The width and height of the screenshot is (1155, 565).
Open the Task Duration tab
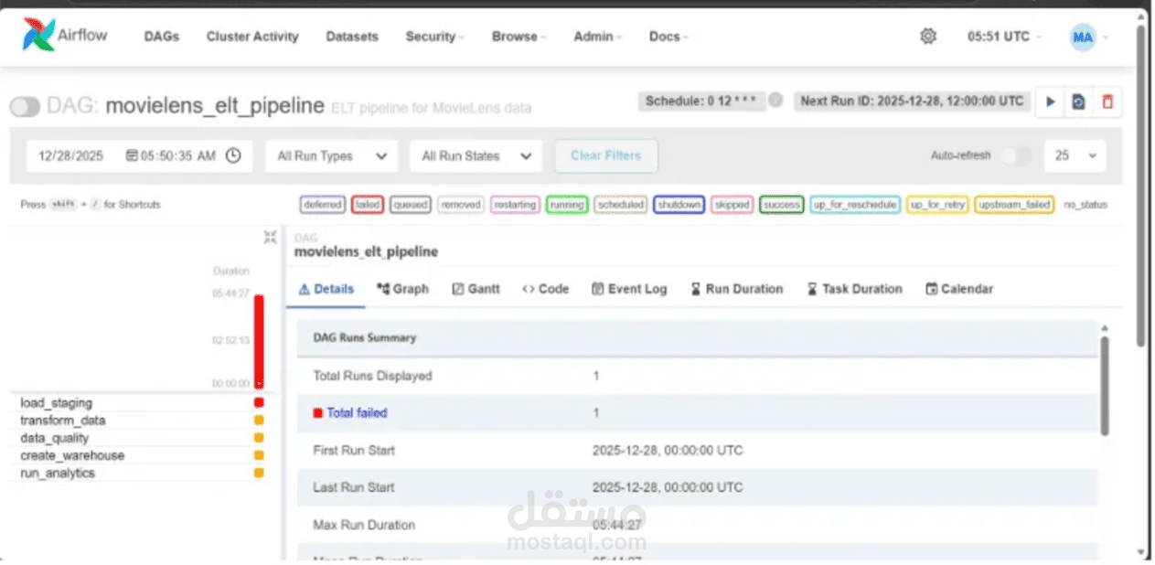click(855, 289)
